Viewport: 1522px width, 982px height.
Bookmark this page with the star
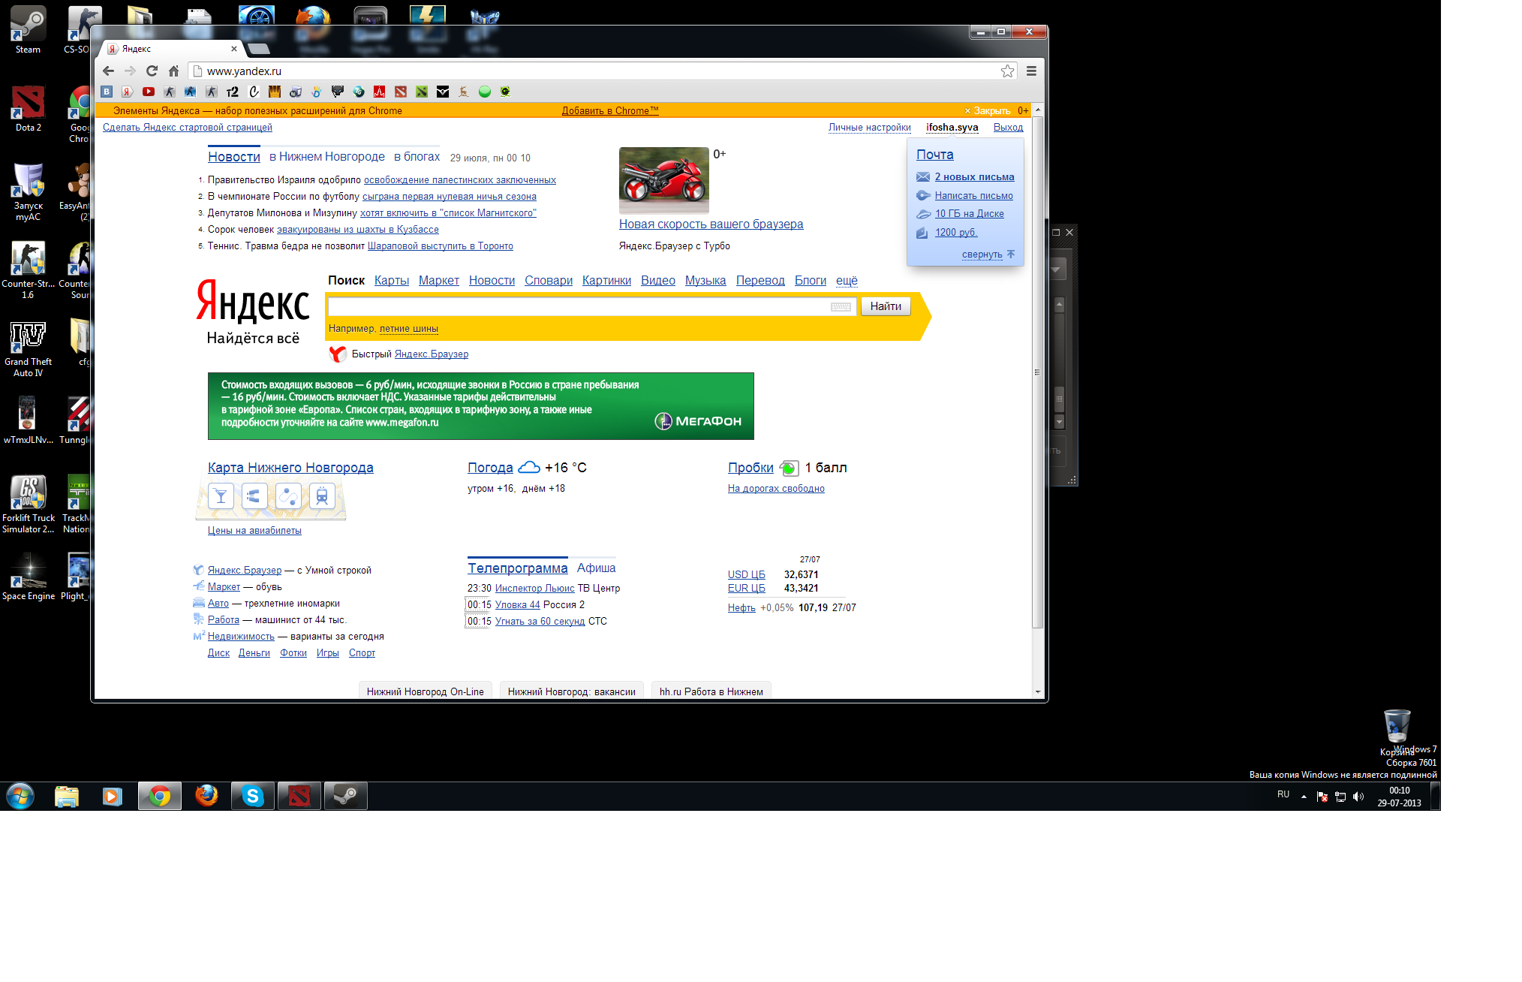pyautogui.click(x=1007, y=71)
